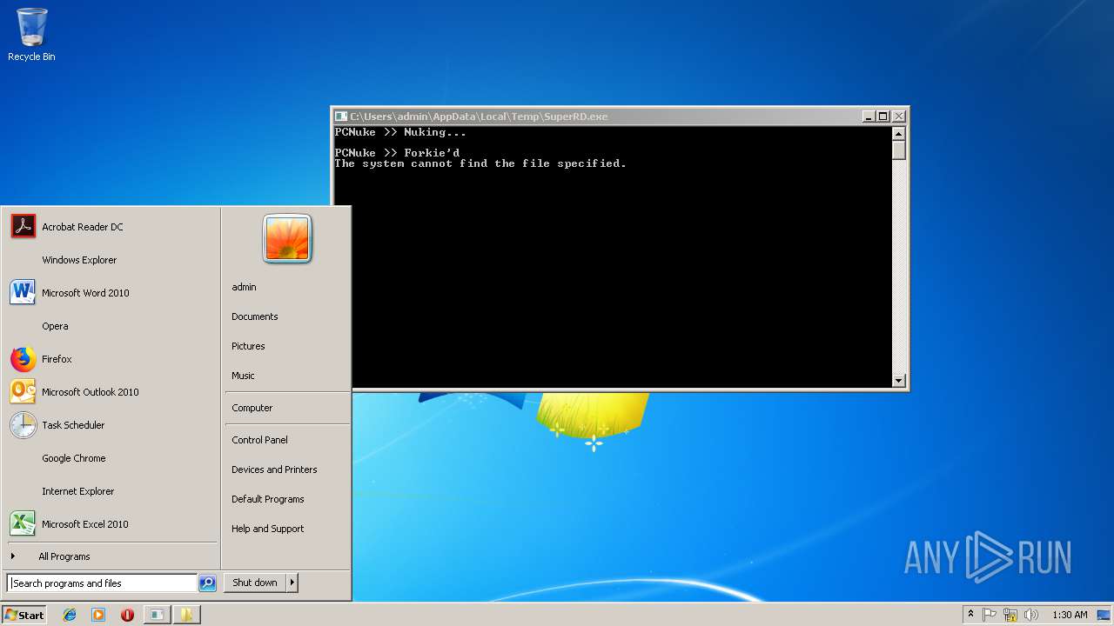
Task: Click the Outlook 2010 icon
Action: click(23, 391)
